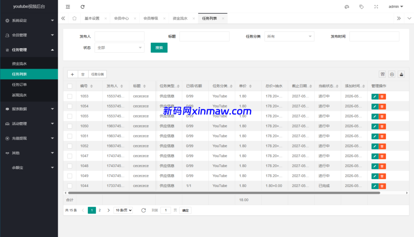The width and height of the screenshot is (414, 237).
Task: Edit task 1053 with green pencil icon
Action: (x=375, y=96)
